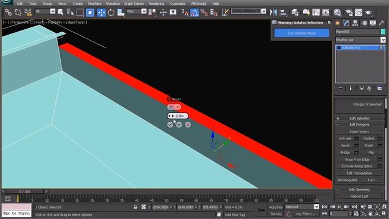Click the Extrude button
389x219 pixels.
[345, 138]
